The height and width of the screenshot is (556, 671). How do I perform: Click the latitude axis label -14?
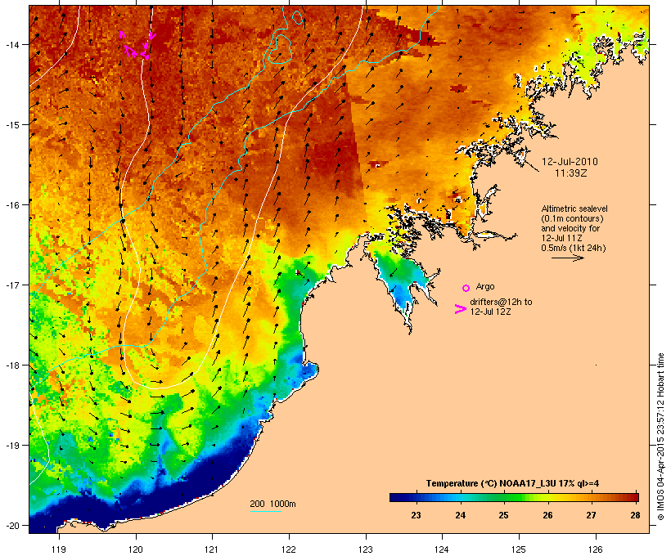coord(11,44)
